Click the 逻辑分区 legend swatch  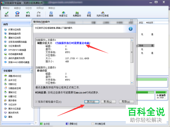67,124
